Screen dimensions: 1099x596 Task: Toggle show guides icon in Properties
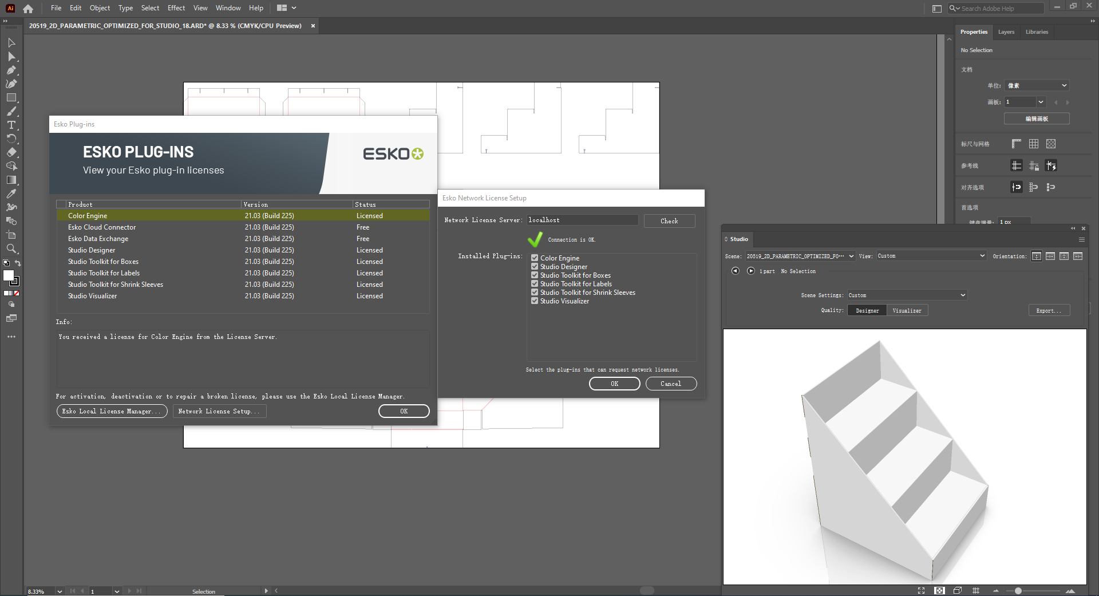click(1017, 165)
